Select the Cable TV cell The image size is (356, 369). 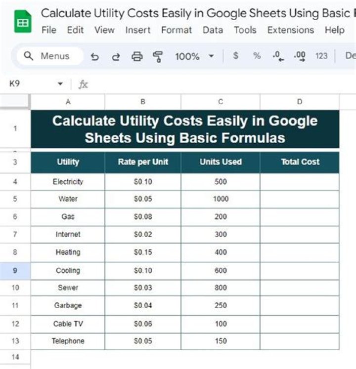pyautogui.click(x=68, y=324)
